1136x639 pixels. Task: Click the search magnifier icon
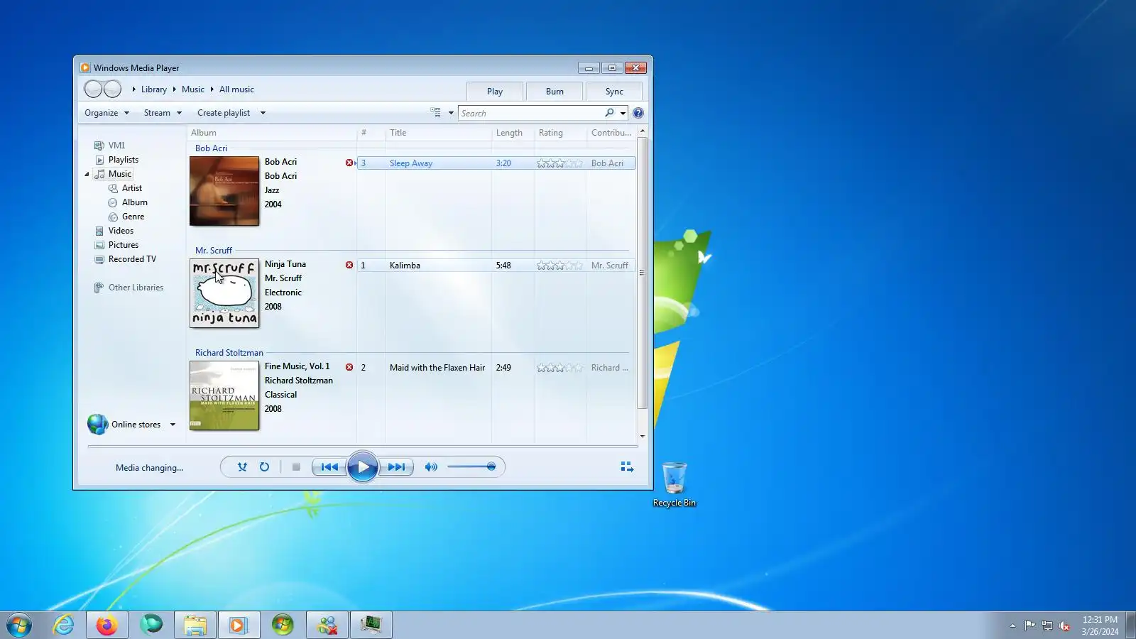point(609,113)
